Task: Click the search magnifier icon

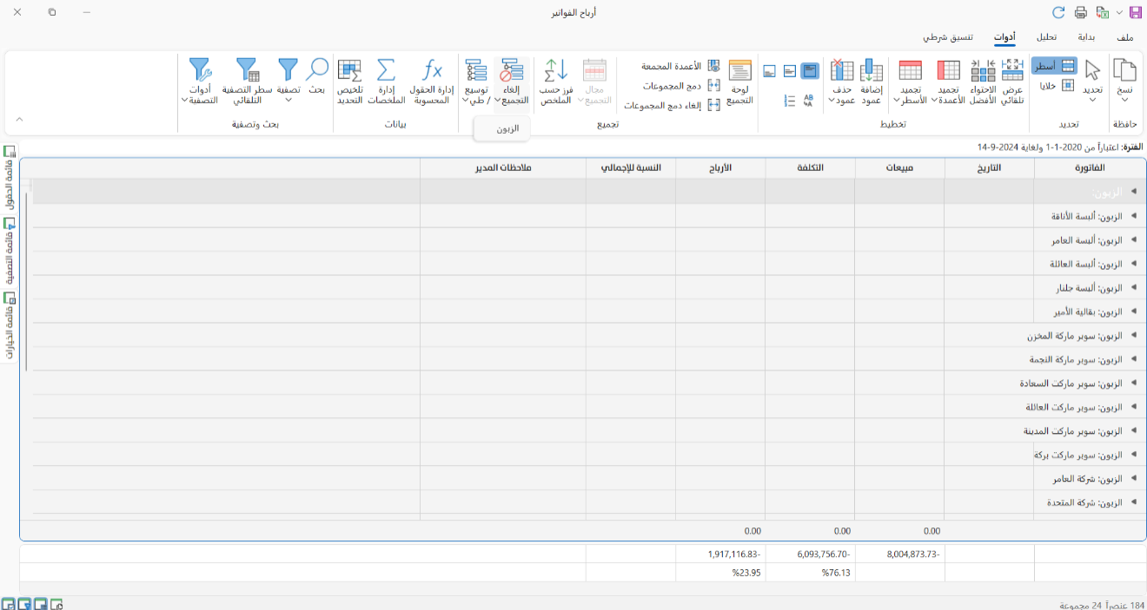Action: pyautogui.click(x=317, y=71)
